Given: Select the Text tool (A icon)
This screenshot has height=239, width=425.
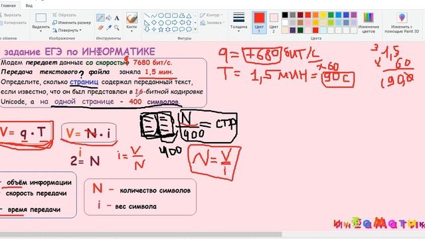Looking at the screenshot, I should click(x=117, y=18).
